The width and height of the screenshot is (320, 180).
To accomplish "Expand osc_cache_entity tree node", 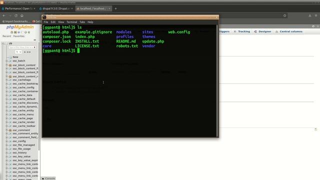I will point(7,110).
